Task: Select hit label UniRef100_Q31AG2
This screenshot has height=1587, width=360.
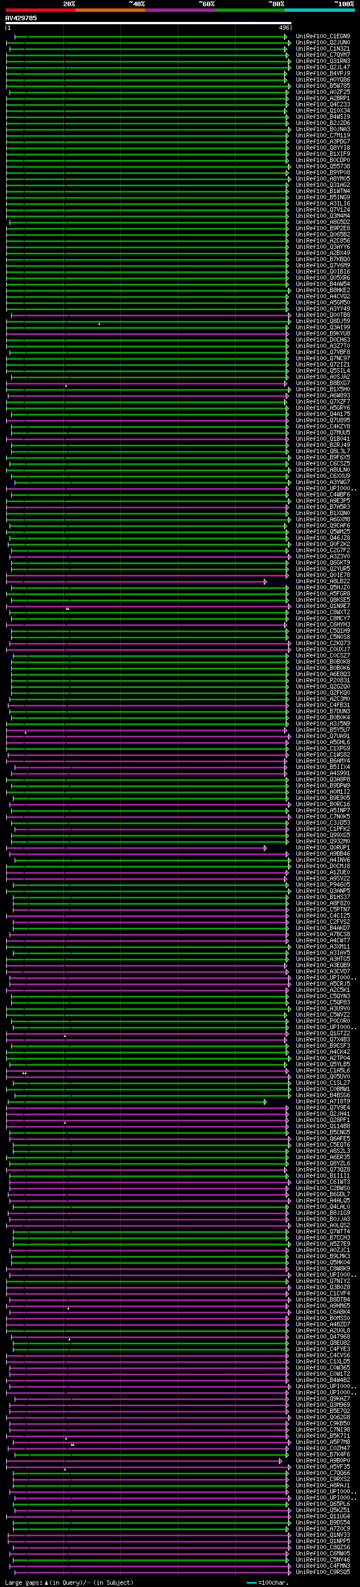Action: [323, 185]
